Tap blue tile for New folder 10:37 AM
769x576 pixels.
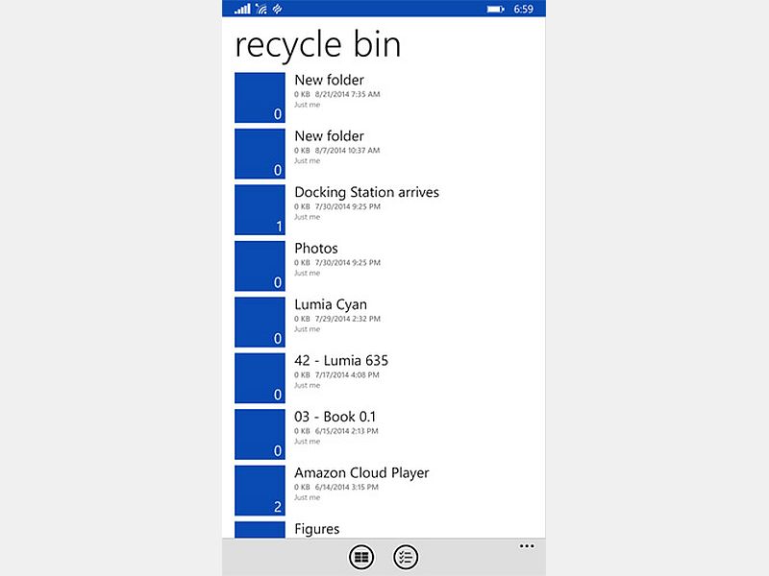pyautogui.click(x=260, y=154)
